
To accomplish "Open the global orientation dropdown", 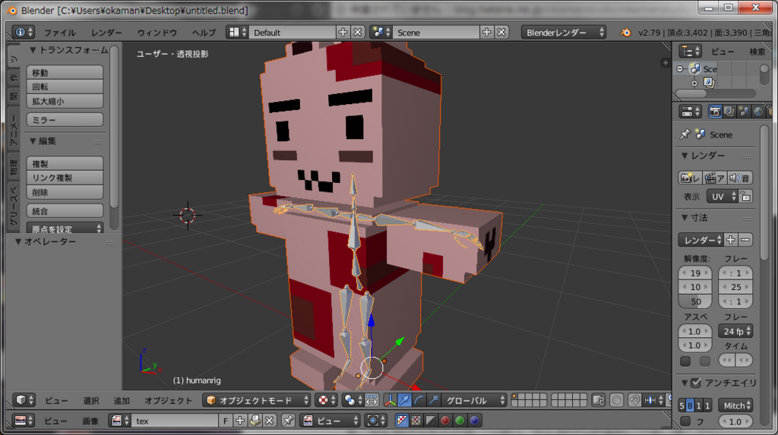I will 475,400.
